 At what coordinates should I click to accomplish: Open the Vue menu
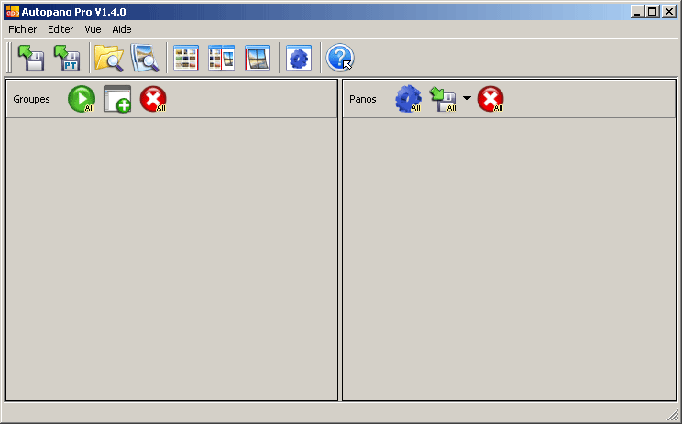93,29
